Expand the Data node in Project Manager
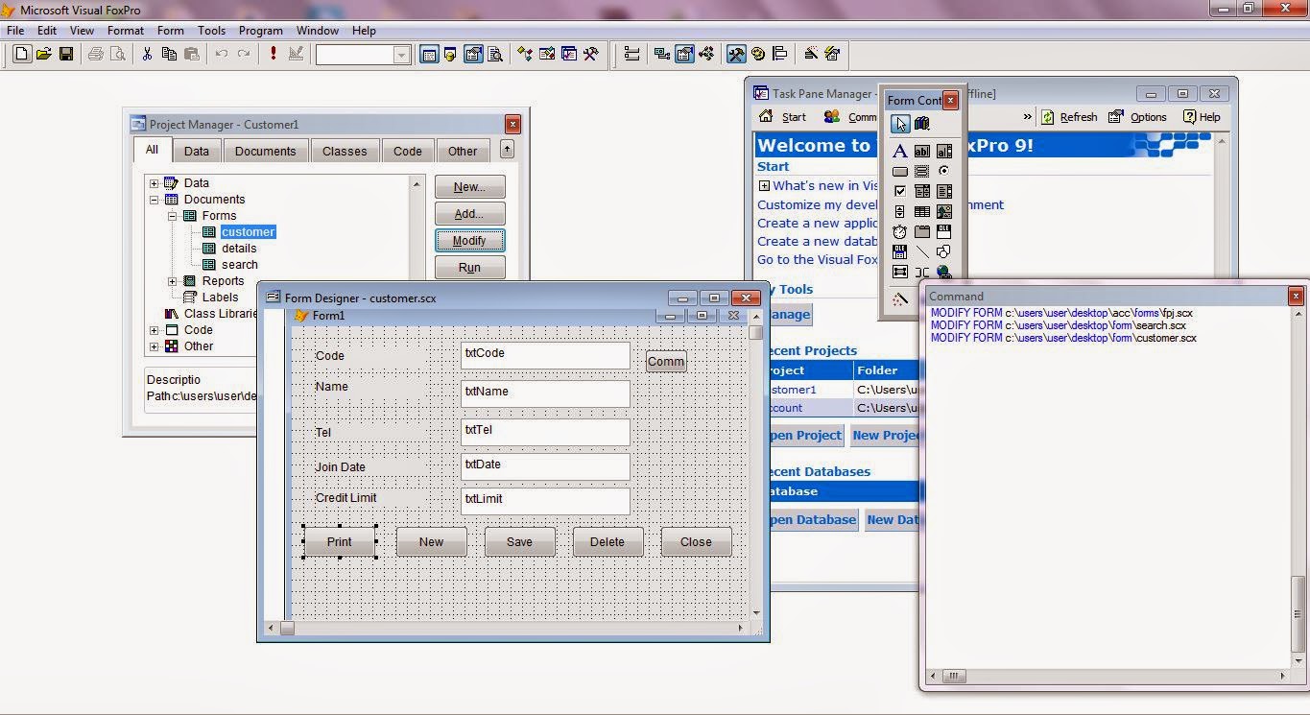 tap(154, 182)
